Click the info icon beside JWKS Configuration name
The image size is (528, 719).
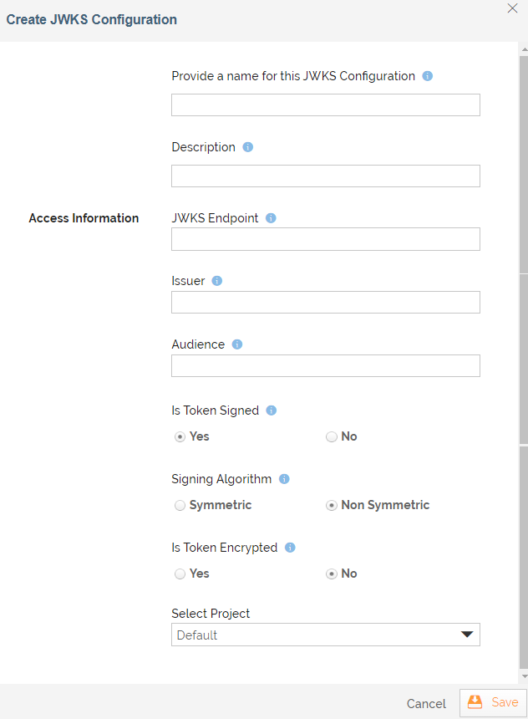427,76
